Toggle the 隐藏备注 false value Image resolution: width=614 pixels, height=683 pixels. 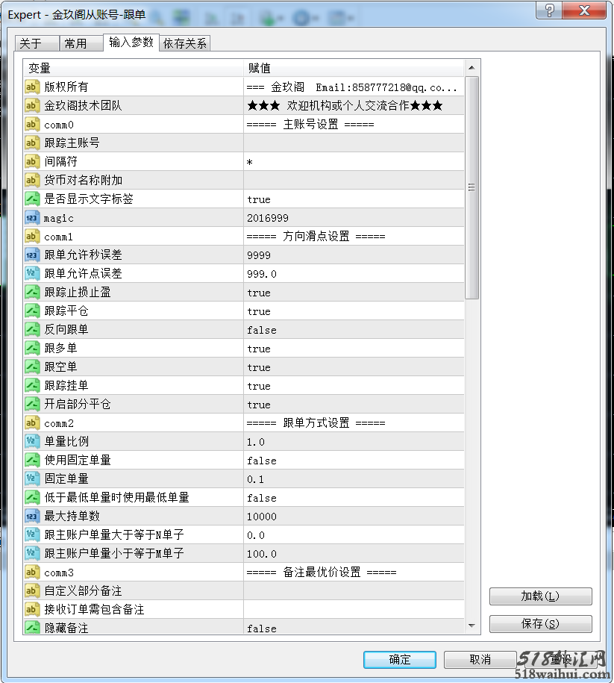coord(354,629)
